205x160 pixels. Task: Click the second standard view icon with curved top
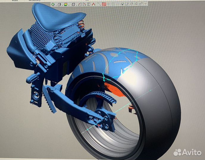[x=84, y=4]
